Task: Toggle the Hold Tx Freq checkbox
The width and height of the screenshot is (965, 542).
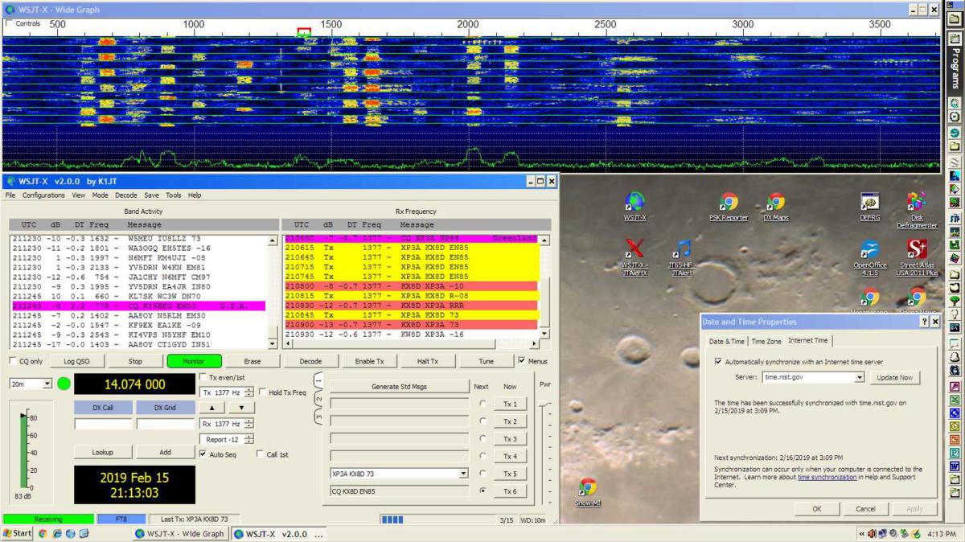Action: click(263, 392)
